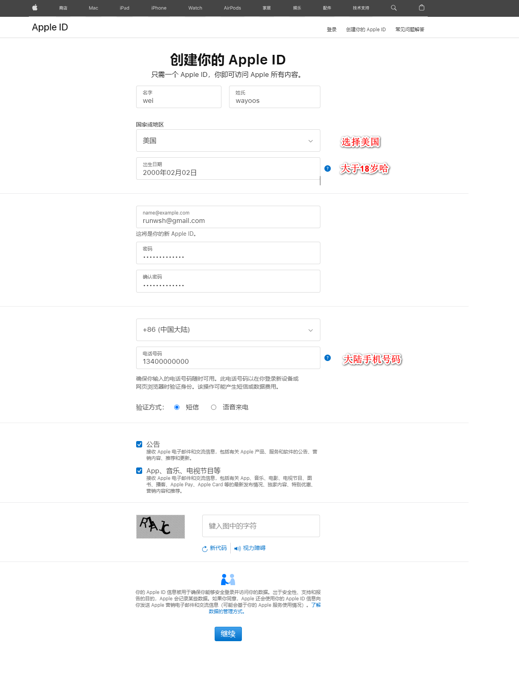Uncheck the App、音乐、电视节目等 checkbox
This screenshot has height=690, width=519.
(x=139, y=471)
